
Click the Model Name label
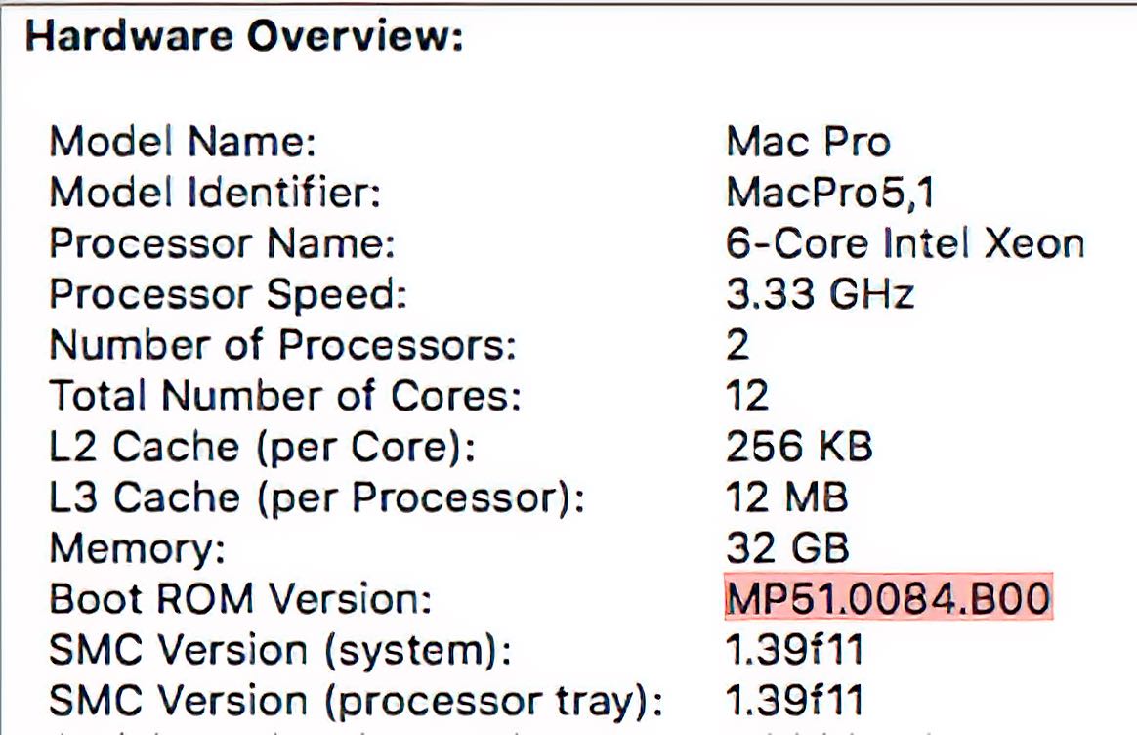[183, 141]
